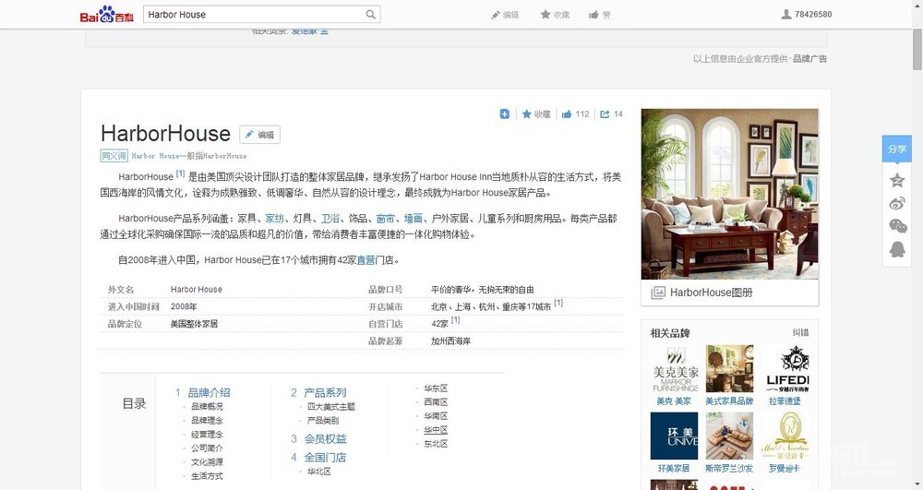Click the 加州西海岸 brand origin value
The height and width of the screenshot is (490, 923).
click(450, 341)
